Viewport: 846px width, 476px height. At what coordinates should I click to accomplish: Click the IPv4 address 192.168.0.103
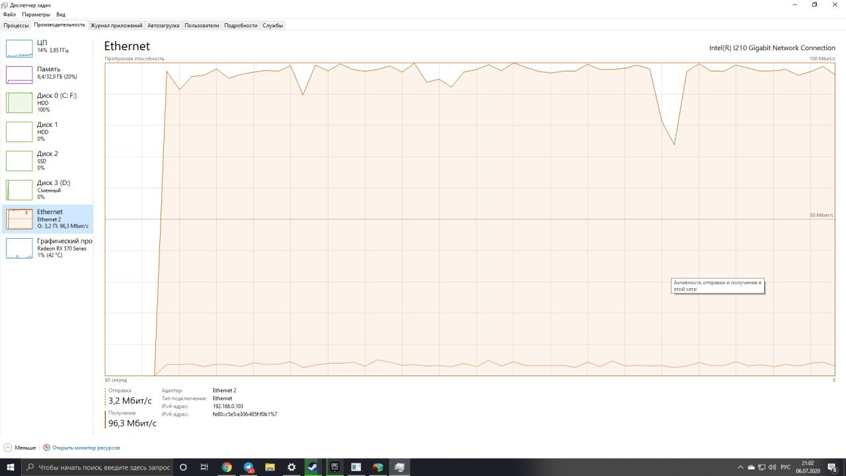[x=228, y=407]
